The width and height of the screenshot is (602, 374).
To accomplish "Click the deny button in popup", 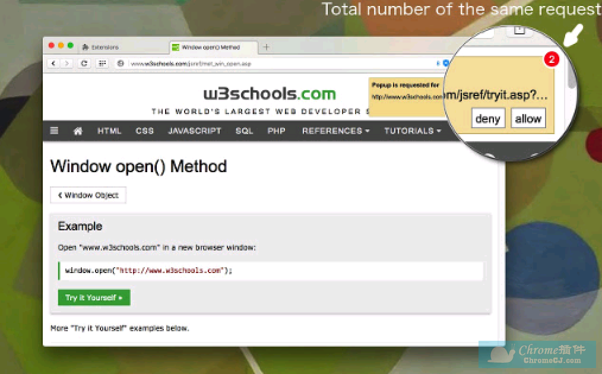I will click(488, 119).
